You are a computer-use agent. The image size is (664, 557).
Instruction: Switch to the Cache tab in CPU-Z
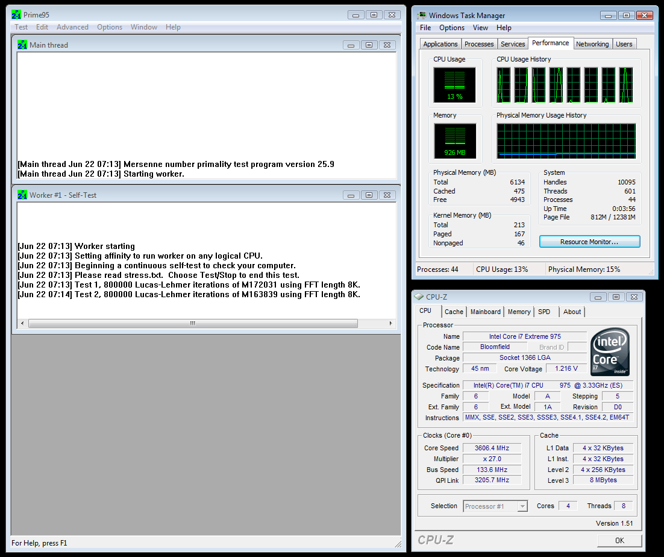click(x=454, y=312)
